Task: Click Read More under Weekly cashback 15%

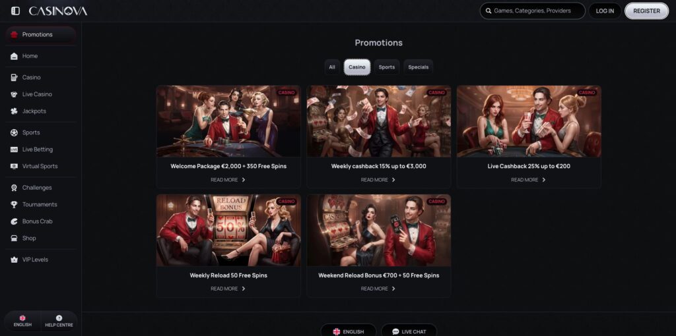Action: (x=378, y=180)
